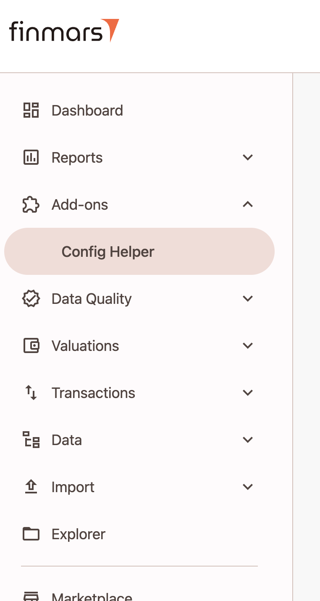Open the Explorer menu item
The height and width of the screenshot is (601, 320).
coord(139,534)
